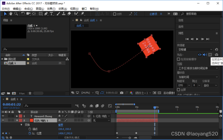Toggle audio inclusion in preview

pyautogui.click(x=205, y=55)
